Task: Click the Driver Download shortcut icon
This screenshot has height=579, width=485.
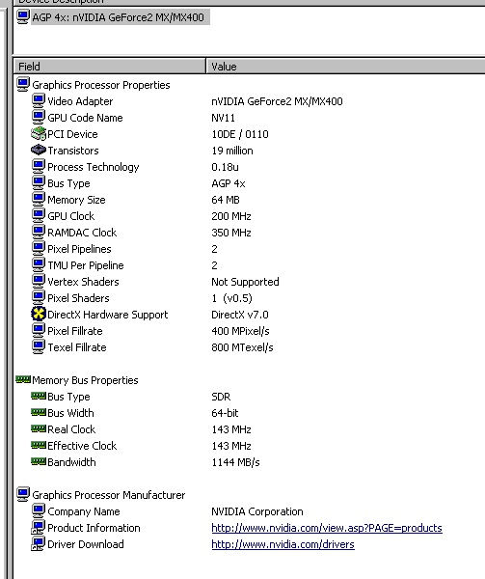Action: point(39,543)
